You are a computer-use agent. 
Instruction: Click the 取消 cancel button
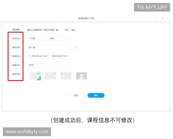click(x=76, y=96)
